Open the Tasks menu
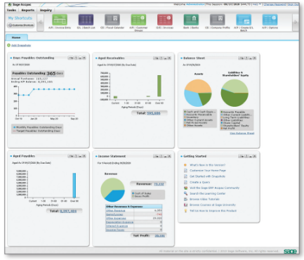Viewport: 304px width, 260px height. coord(11,10)
